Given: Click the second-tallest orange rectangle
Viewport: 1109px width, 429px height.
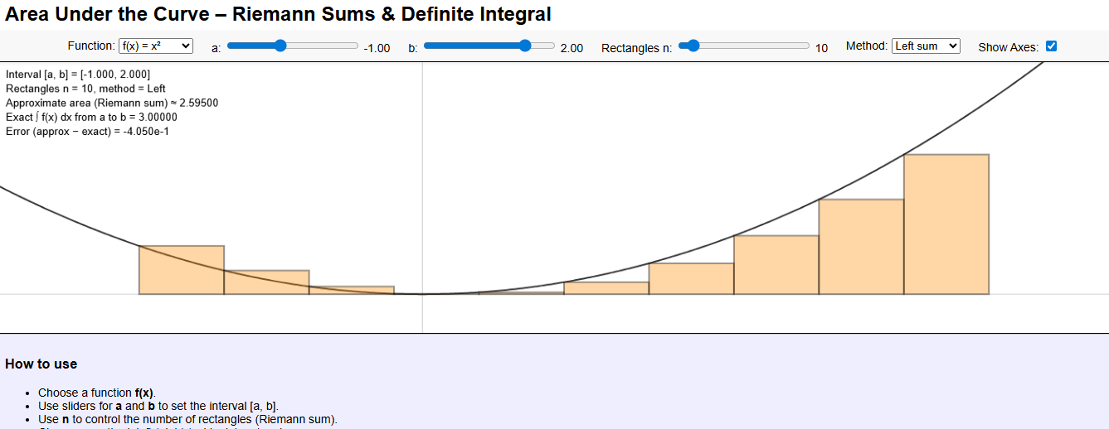Looking at the screenshot, I should [861, 247].
